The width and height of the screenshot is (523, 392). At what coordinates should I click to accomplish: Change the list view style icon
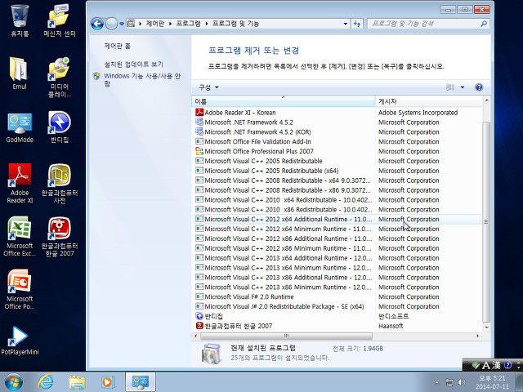[450, 87]
